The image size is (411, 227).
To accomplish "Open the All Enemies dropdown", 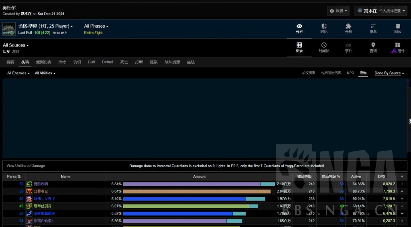I will 18,73.
